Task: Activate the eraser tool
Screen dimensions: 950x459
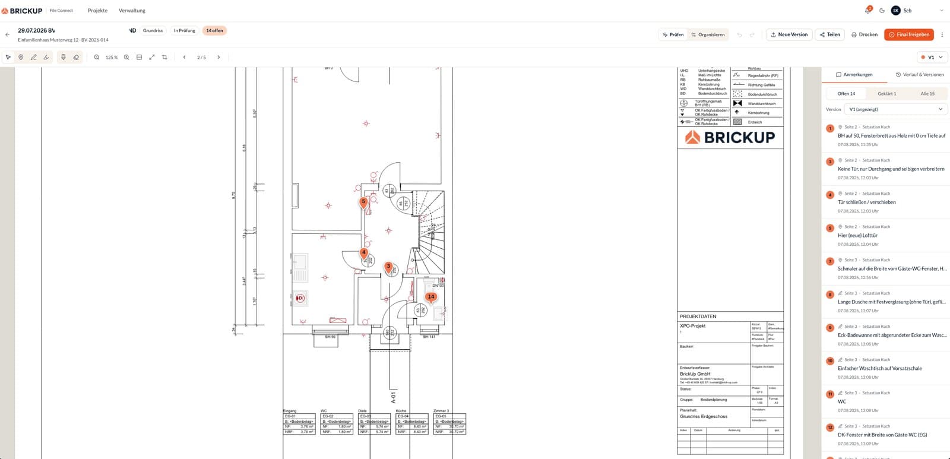Action: (x=76, y=57)
